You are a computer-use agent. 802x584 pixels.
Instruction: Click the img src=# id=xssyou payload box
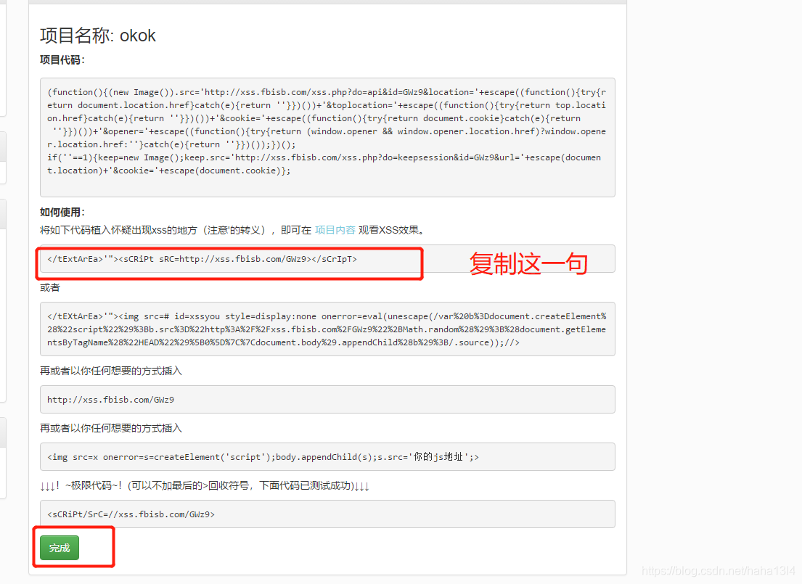[327, 329]
